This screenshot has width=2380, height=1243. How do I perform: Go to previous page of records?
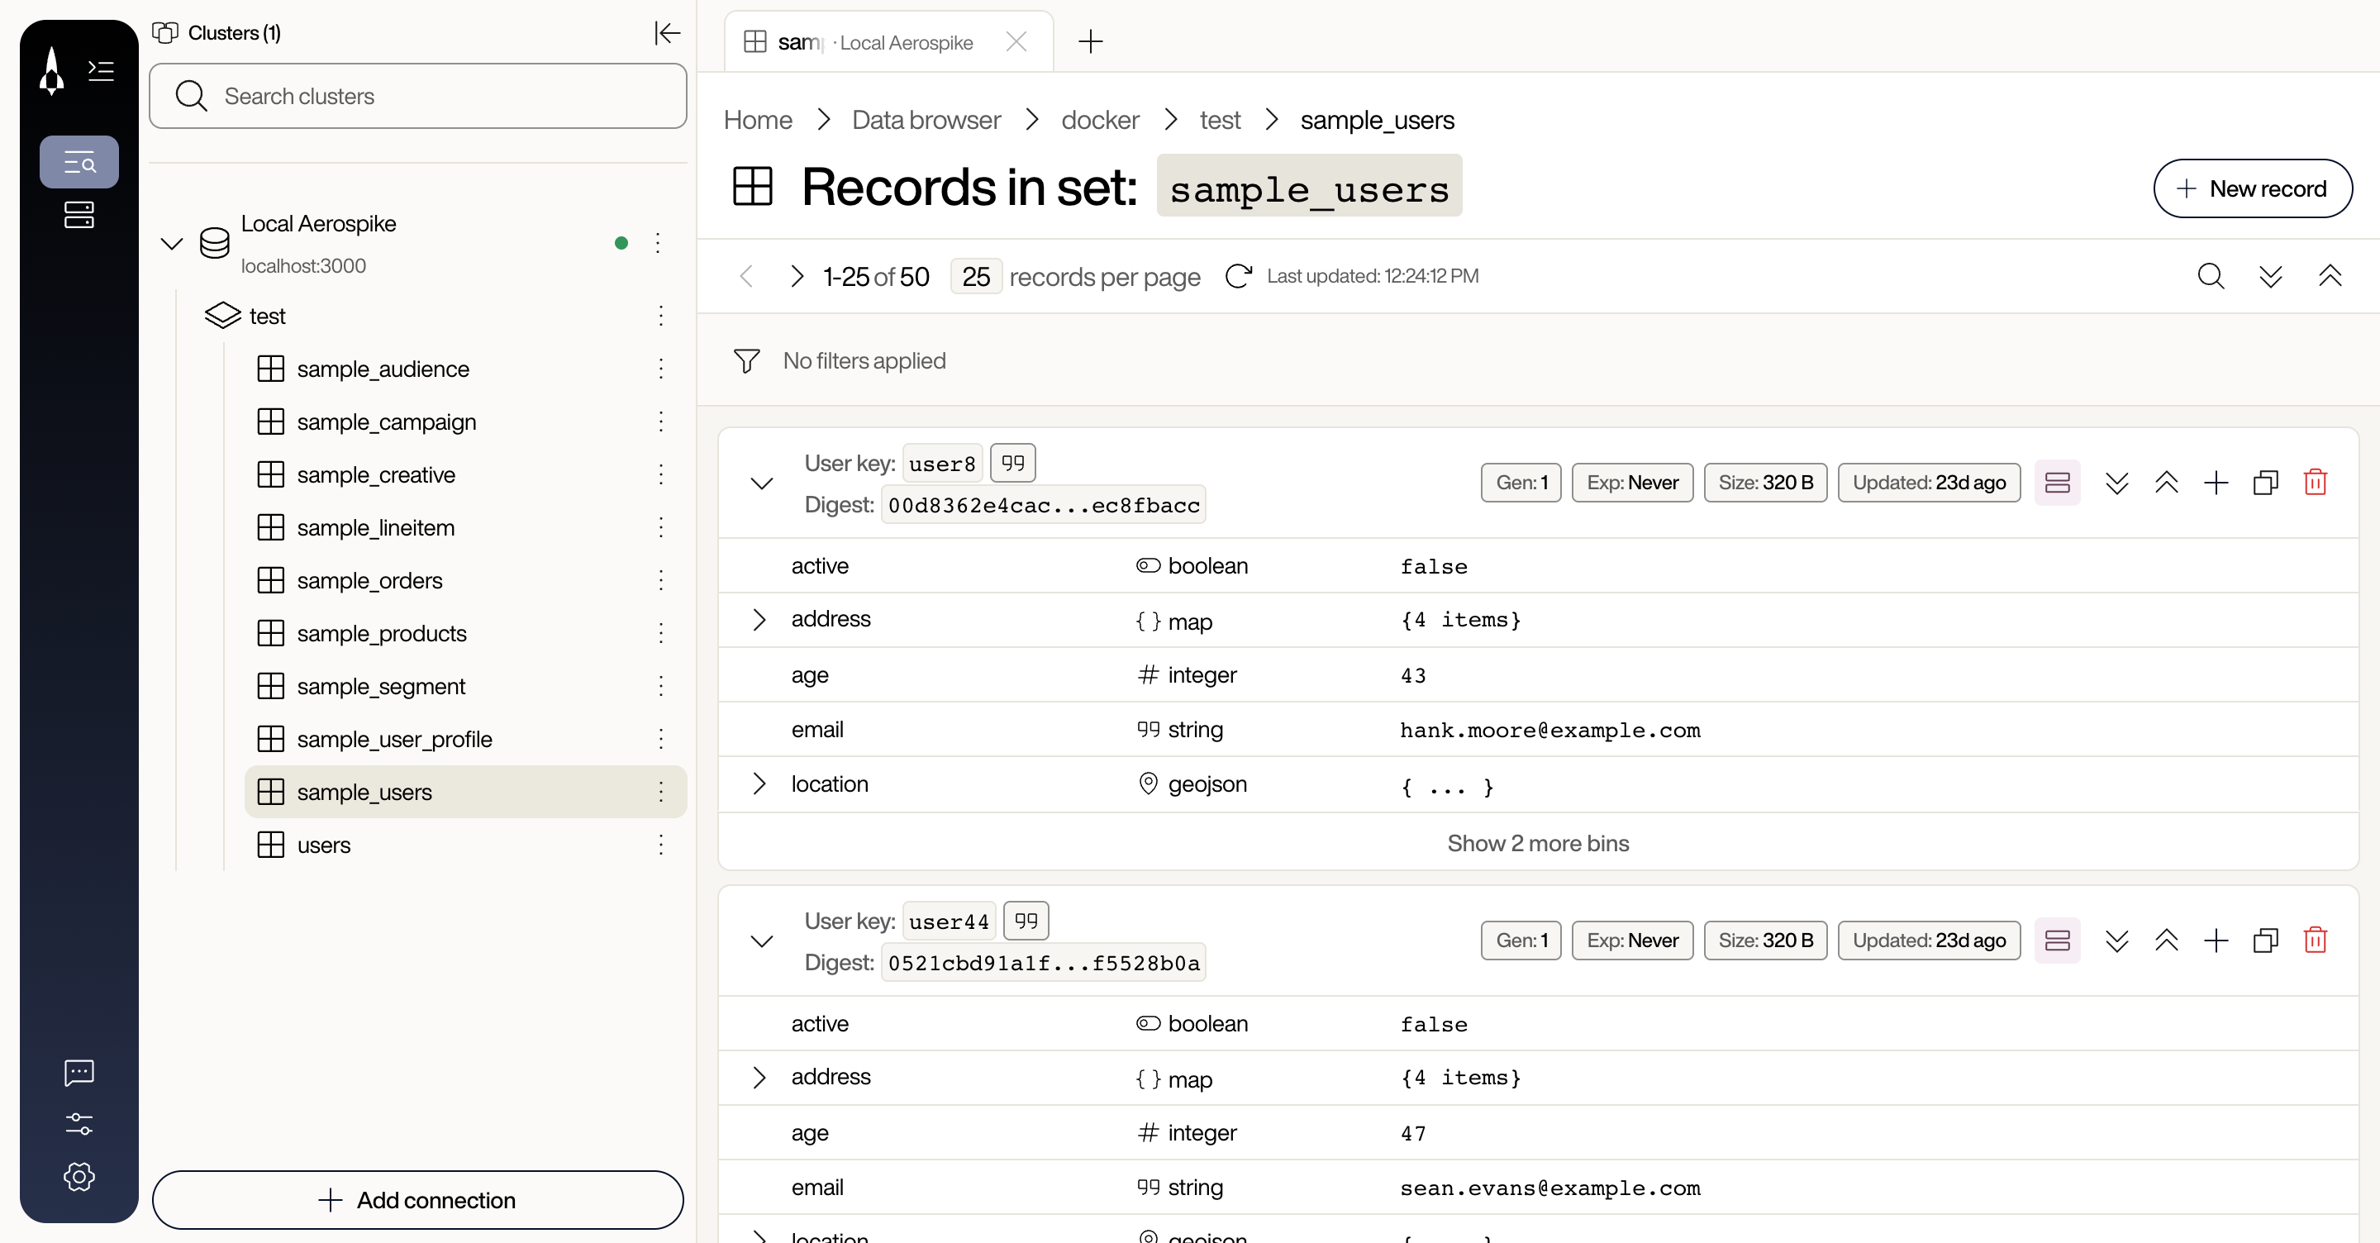pyautogui.click(x=746, y=276)
